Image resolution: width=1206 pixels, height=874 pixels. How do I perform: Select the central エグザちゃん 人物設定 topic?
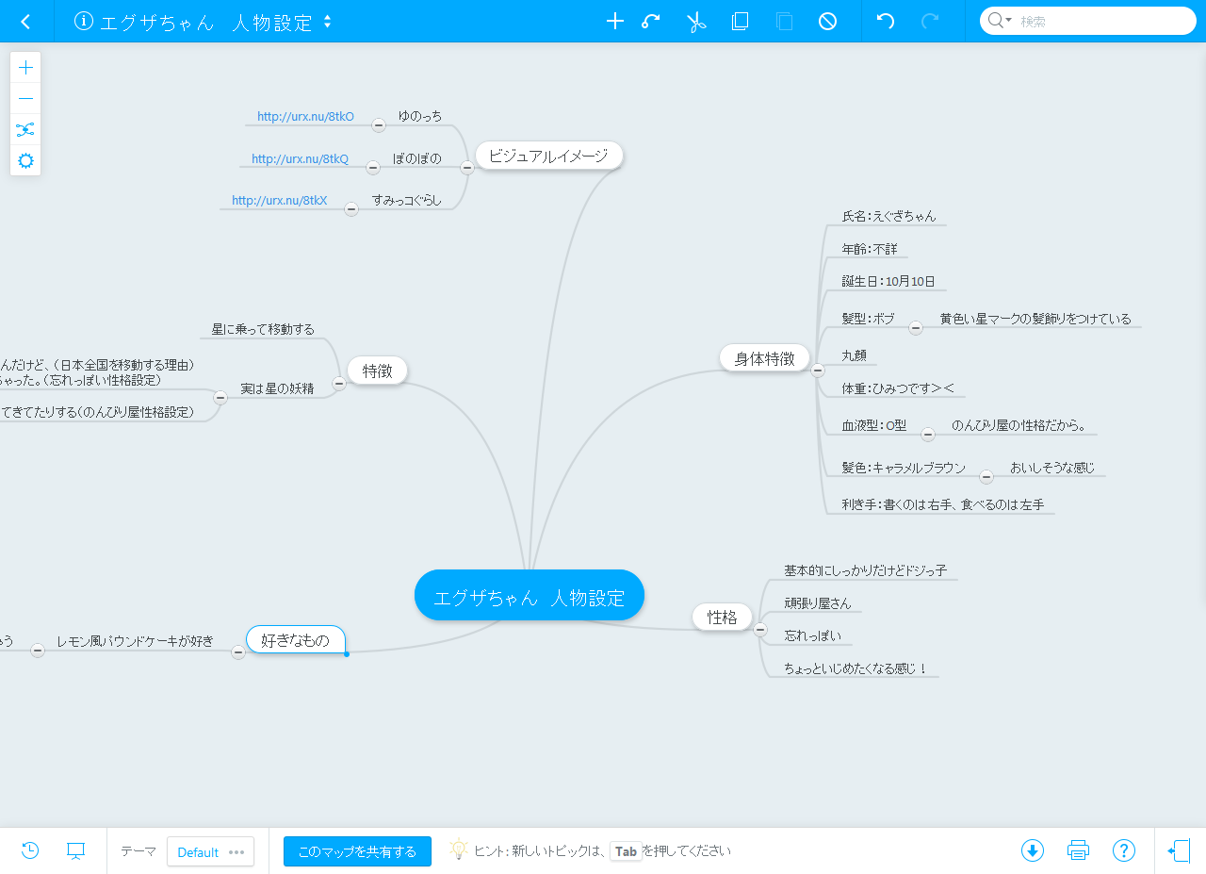point(530,596)
